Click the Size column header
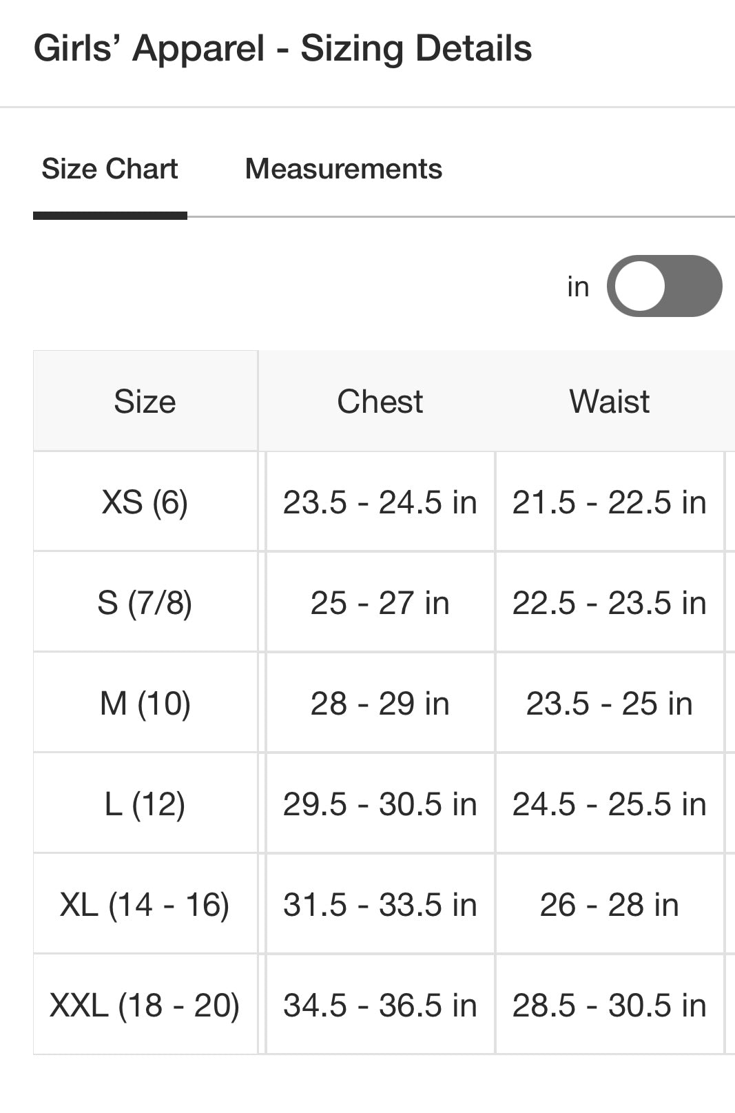Image resolution: width=735 pixels, height=1113 pixels. [145, 401]
